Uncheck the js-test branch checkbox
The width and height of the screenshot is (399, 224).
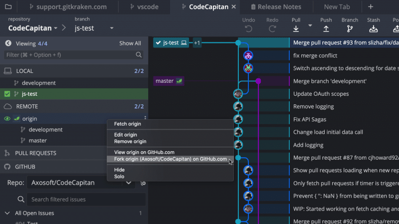click(7, 94)
